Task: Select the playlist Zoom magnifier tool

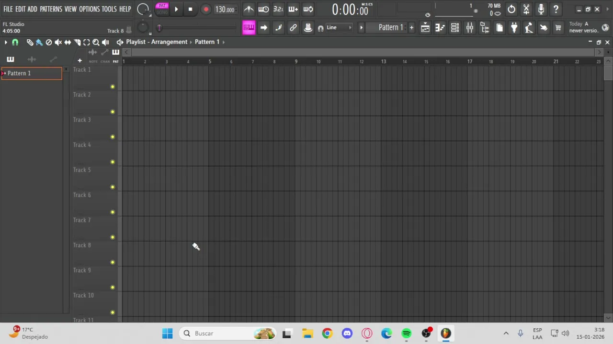Action: pyautogui.click(x=96, y=43)
